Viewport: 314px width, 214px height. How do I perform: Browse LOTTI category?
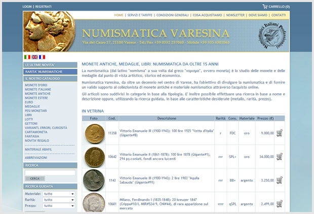pyautogui.click(x=29, y=119)
